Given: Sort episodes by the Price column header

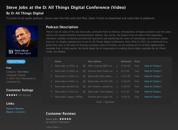Looking at the screenshot, I should 137,61.
